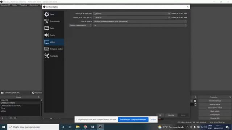
Task: Open the common FPS value dropdown
Action: pos(140,25)
